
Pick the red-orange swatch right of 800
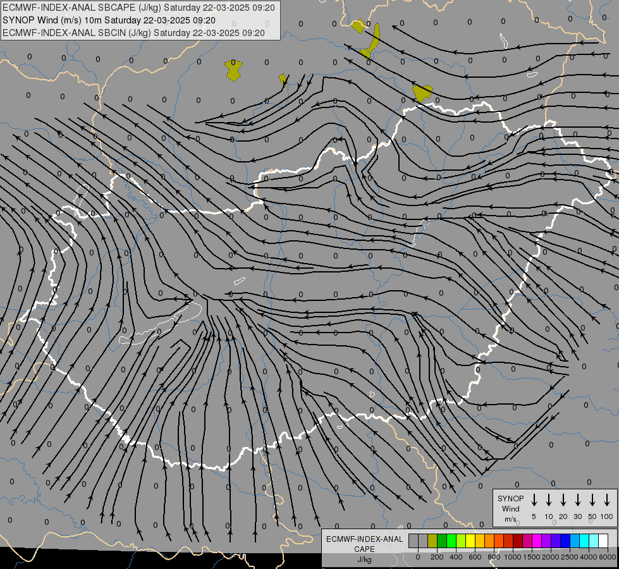[x=499, y=541]
